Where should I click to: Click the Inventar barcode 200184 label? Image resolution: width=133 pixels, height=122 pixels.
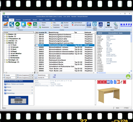coord(18,100)
